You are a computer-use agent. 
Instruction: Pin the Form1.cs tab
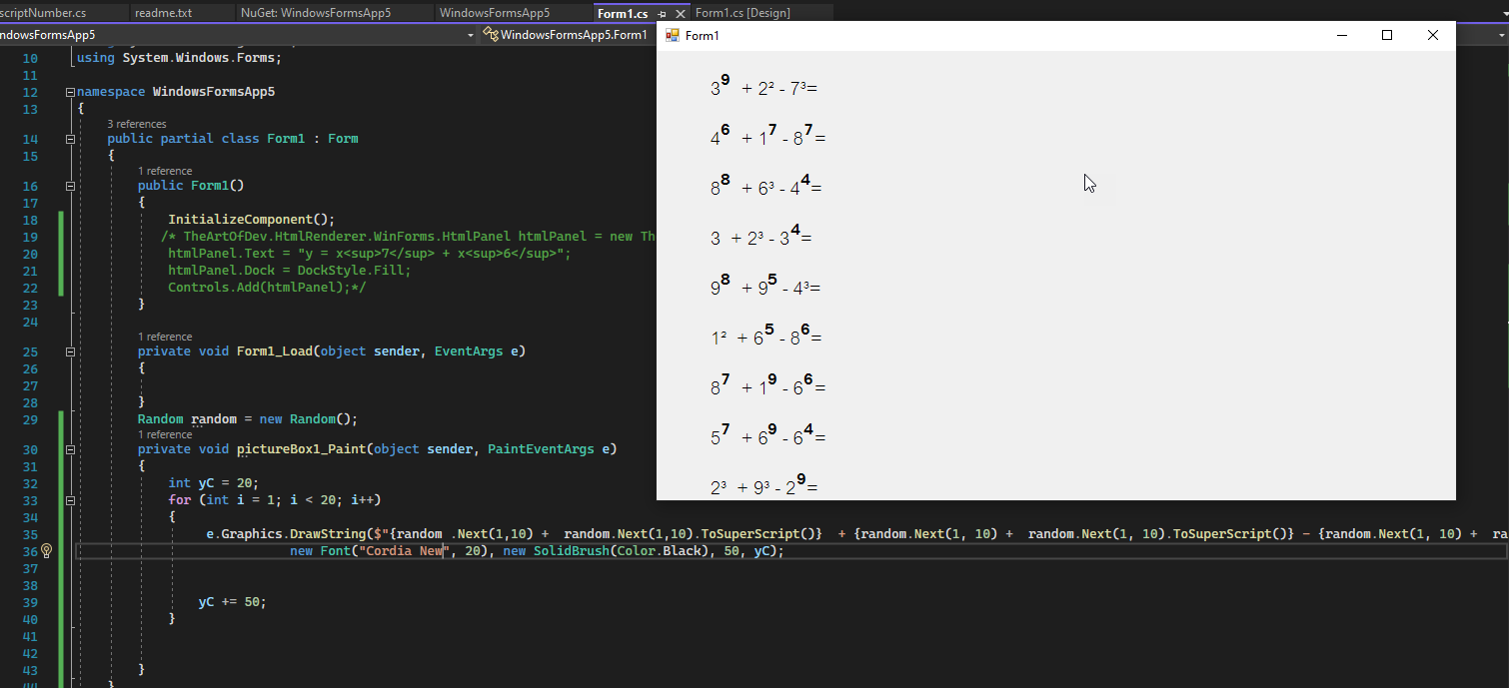click(x=662, y=14)
